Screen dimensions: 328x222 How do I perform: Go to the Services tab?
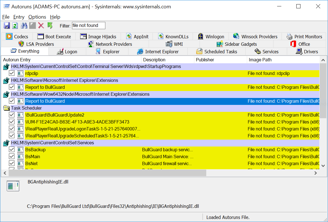tap(266, 52)
